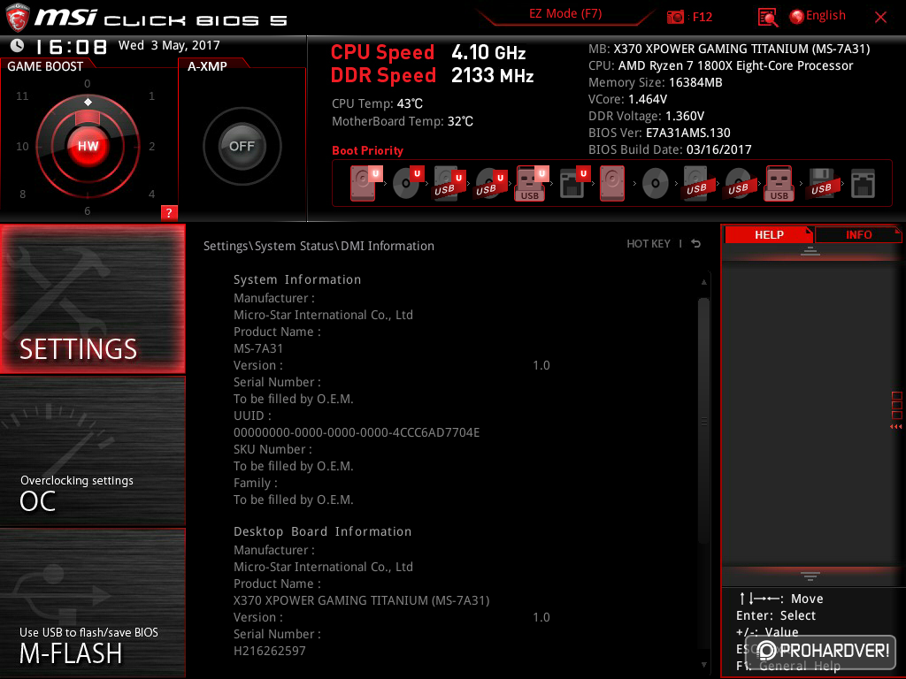Open the Game Boost question mark help
The width and height of the screenshot is (906, 679).
click(169, 212)
